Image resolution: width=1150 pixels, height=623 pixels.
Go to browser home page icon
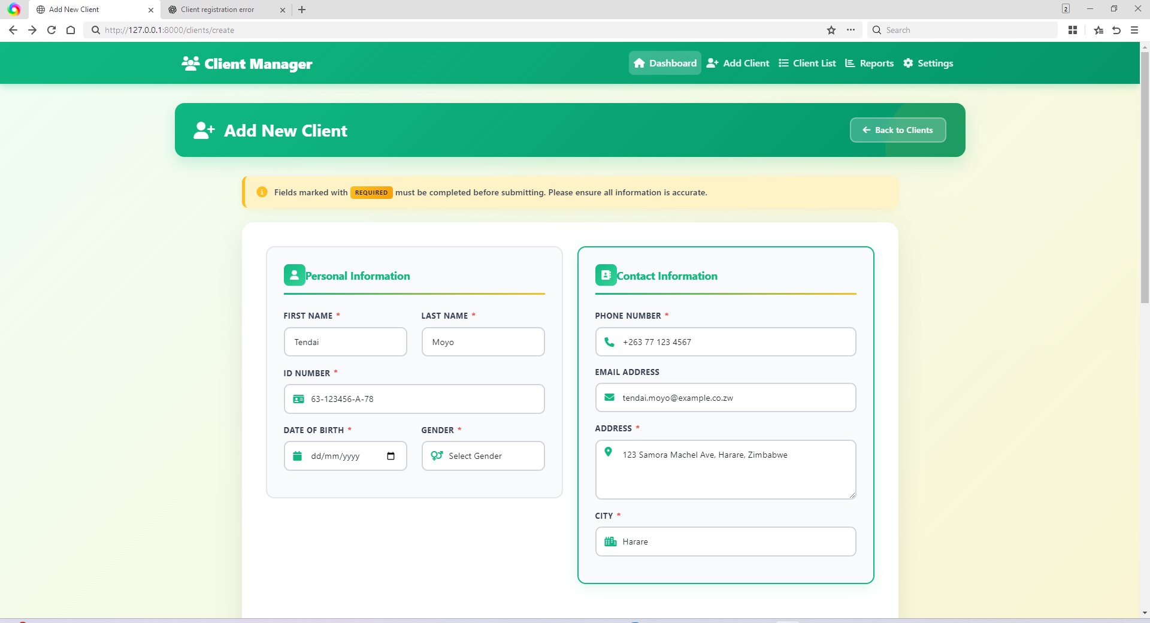pyautogui.click(x=71, y=30)
